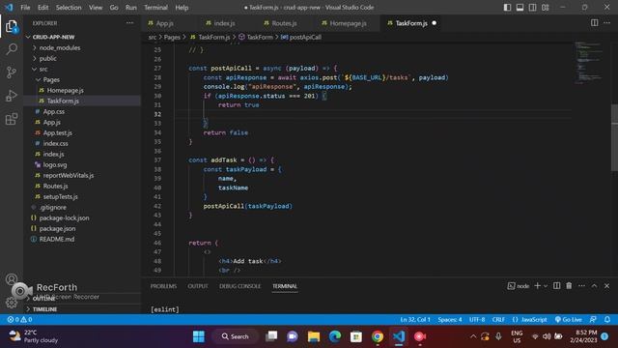Expand the Outline section
The image size is (618, 348).
pos(82,299)
